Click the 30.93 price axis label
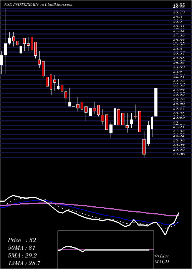The height and width of the screenshot is (269, 192). (x=179, y=95)
